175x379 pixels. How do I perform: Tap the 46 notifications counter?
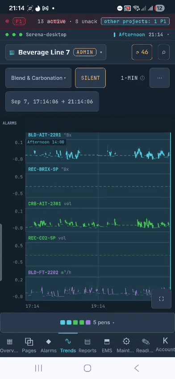[142, 52]
